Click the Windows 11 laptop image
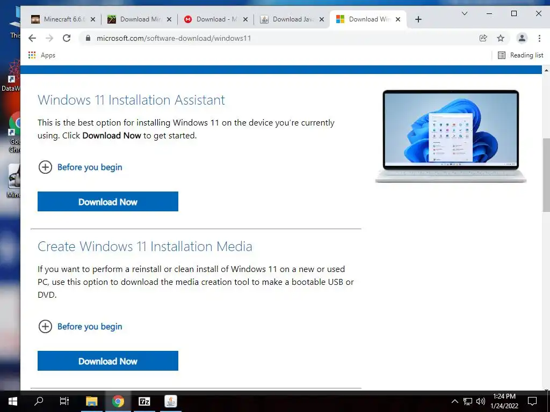Image resolution: width=550 pixels, height=412 pixels. (x=451, y=136)
